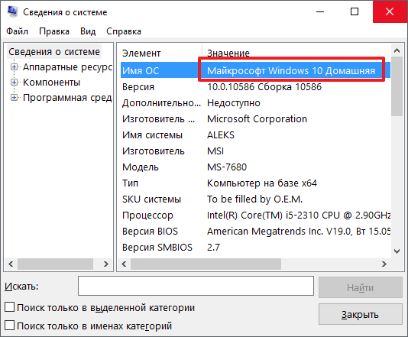Click the Компьютер на базе x64 value

pyautogui.click(x=262, y=183)
